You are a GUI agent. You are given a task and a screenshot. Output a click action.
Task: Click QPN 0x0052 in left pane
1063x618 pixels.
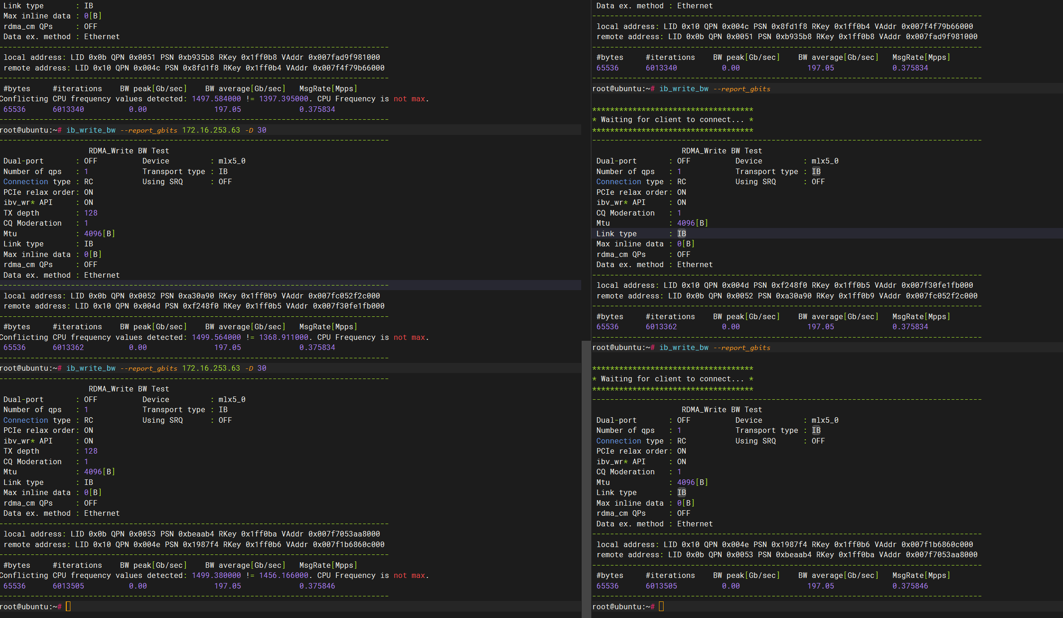(x=142, y=296)
